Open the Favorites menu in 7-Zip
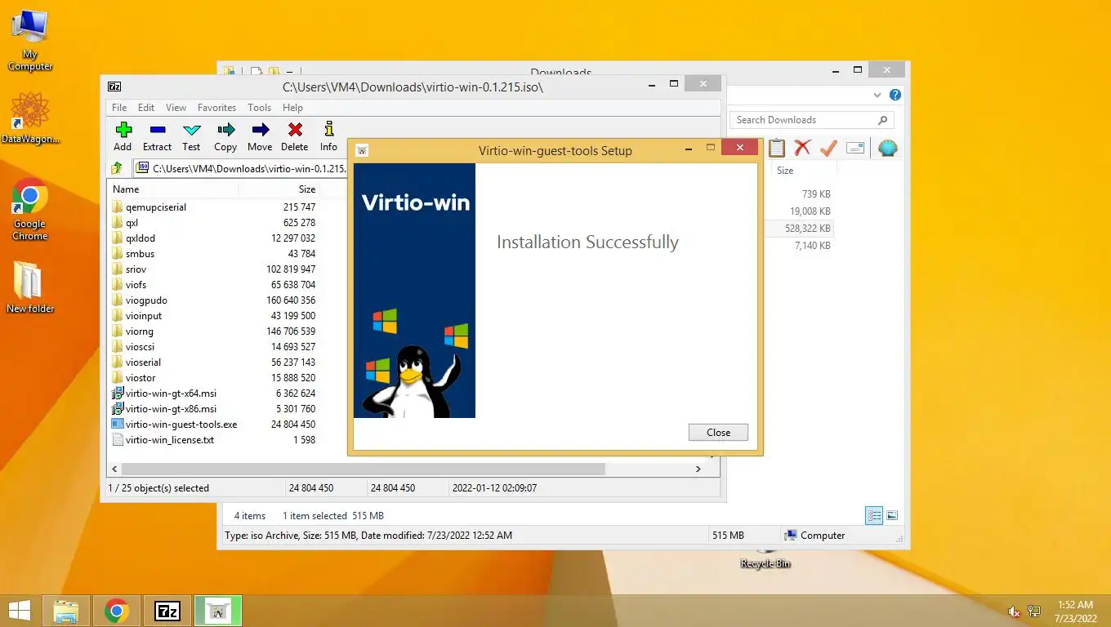Screen dimensions: 1111x627 (216, 108)
